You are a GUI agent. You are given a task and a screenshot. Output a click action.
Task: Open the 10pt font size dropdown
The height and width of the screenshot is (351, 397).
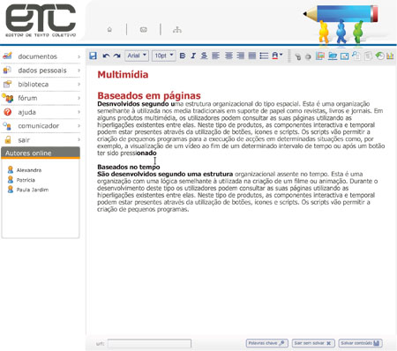coord(164,56)
